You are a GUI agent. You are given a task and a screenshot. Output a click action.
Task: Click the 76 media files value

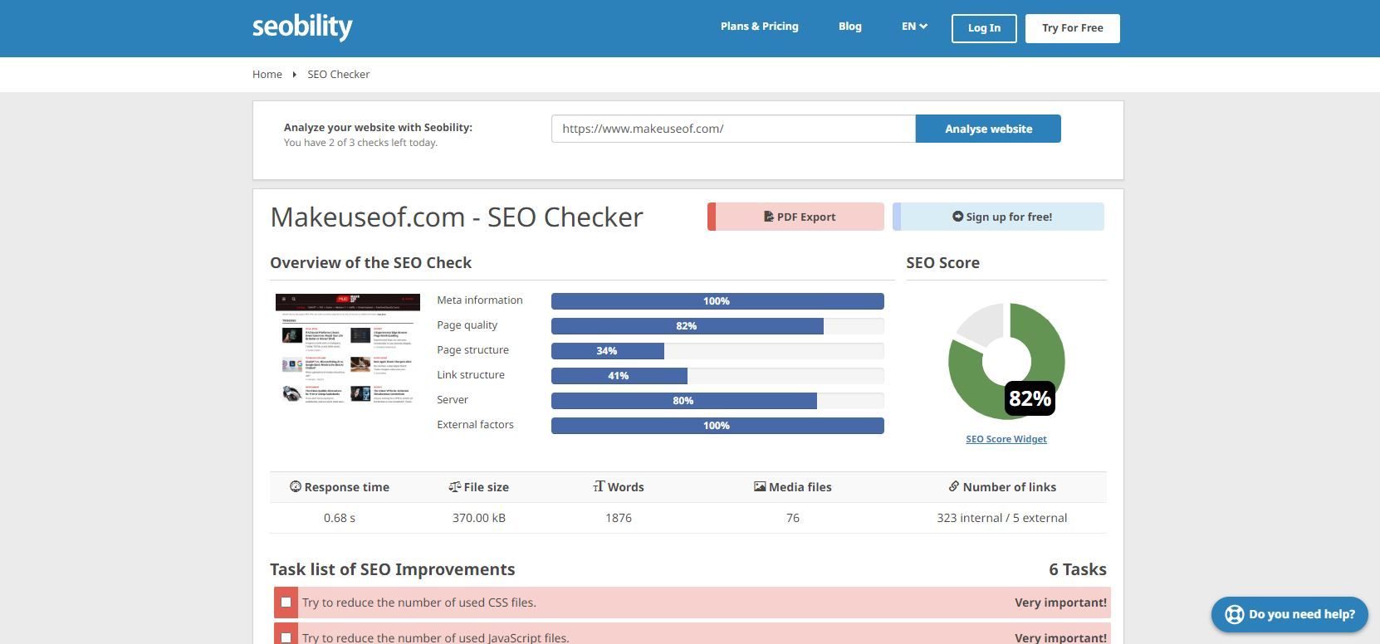tap(793, 518)
